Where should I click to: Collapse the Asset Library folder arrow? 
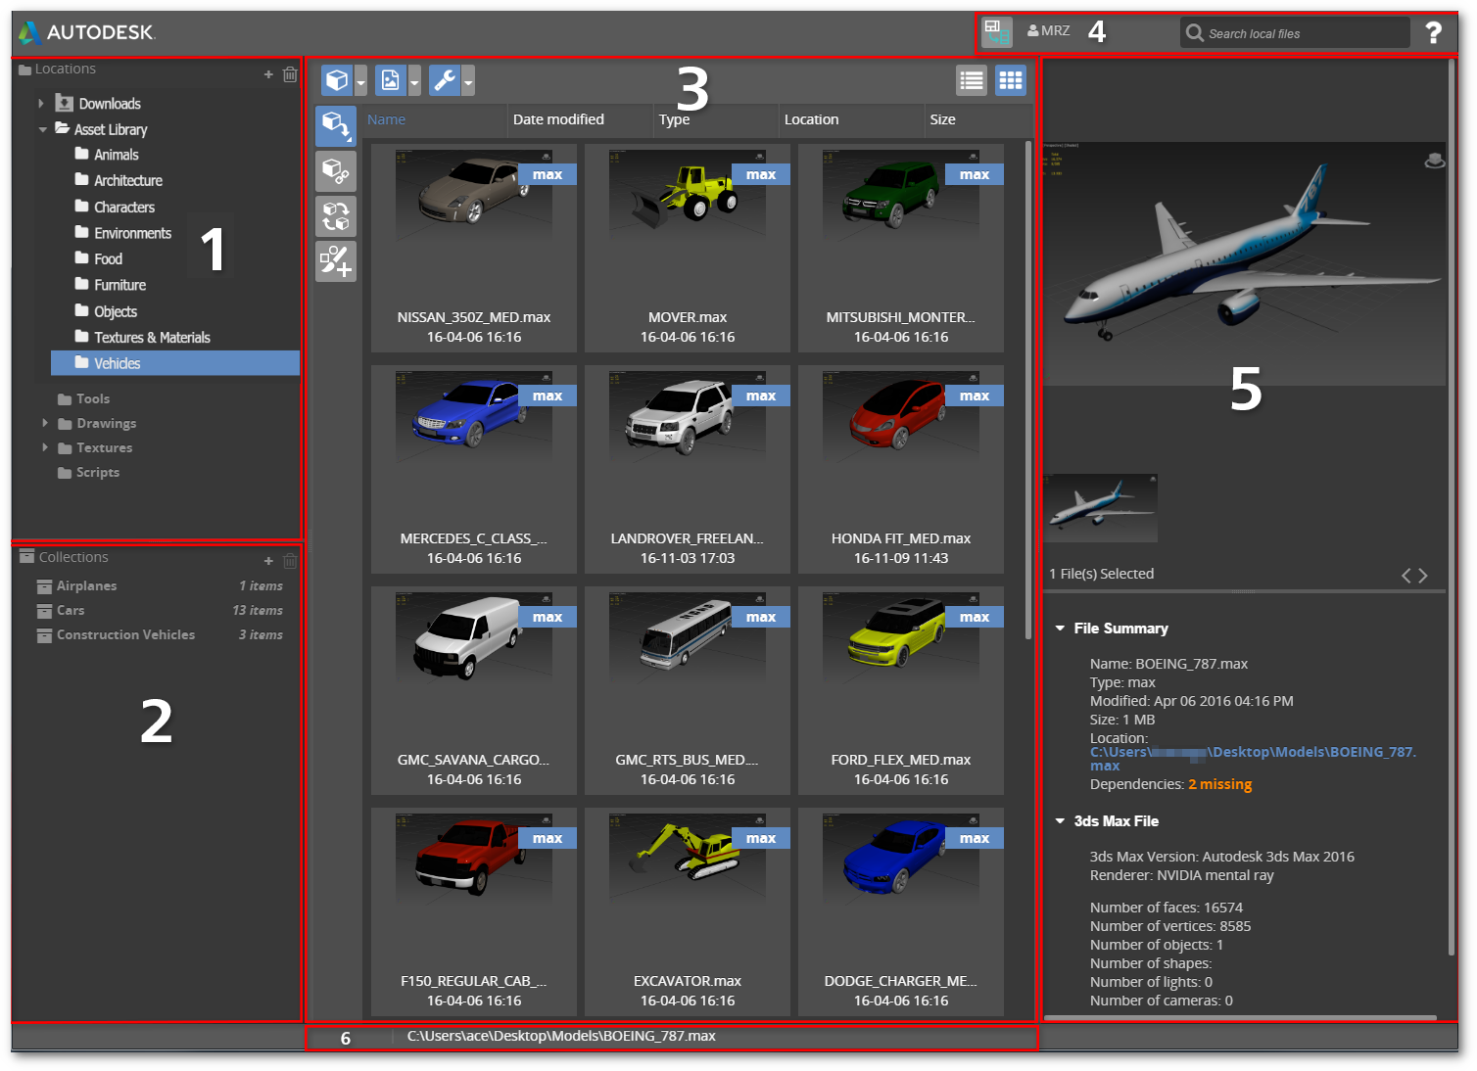(x=42, y=129)
